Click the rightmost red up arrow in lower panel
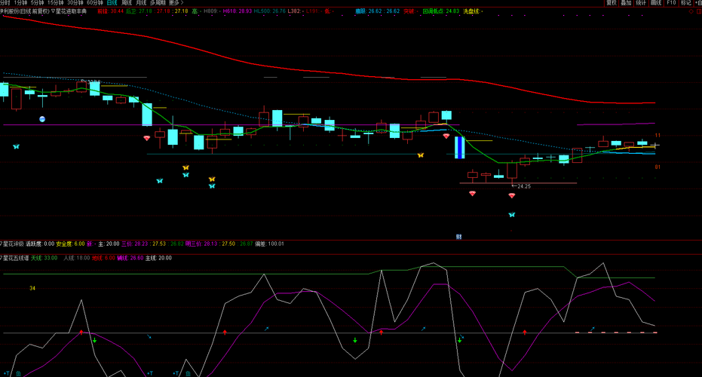 [525, 333]
